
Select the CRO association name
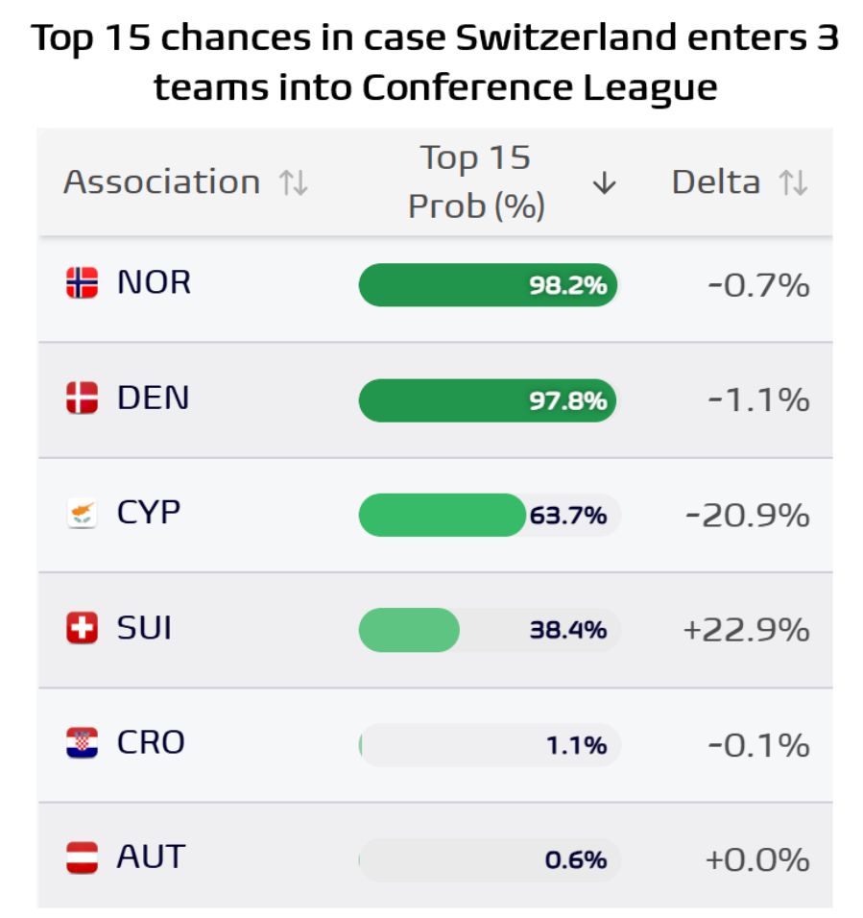(151, 743)
